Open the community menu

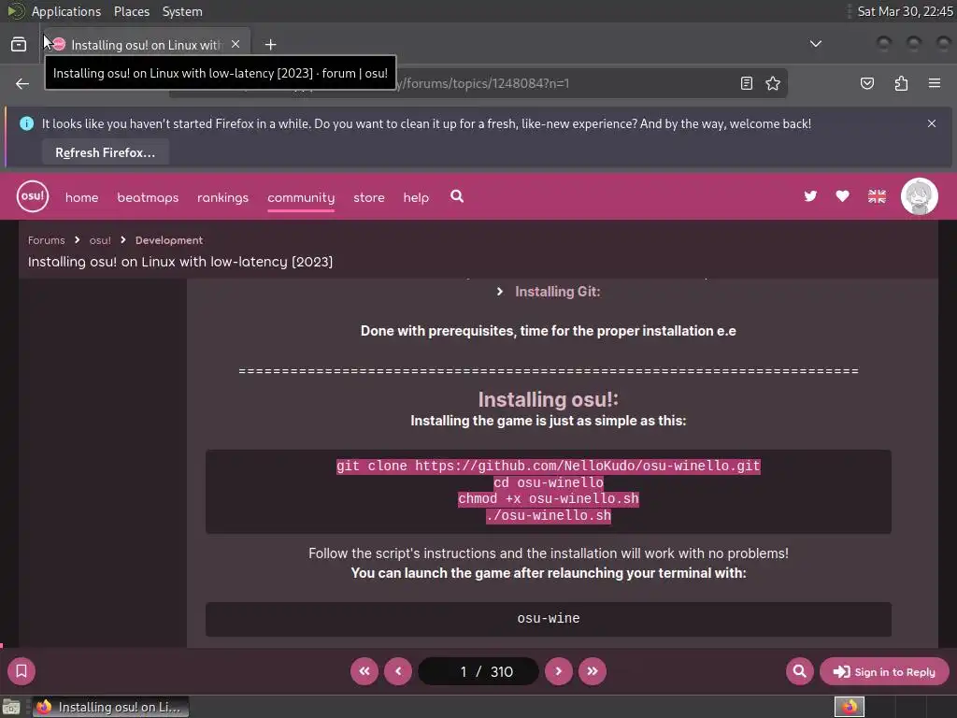coord(301,197)
